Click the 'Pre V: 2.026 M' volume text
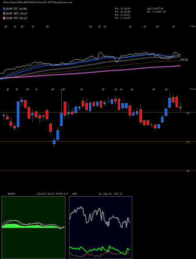The image size is (196, 259). 156,12
